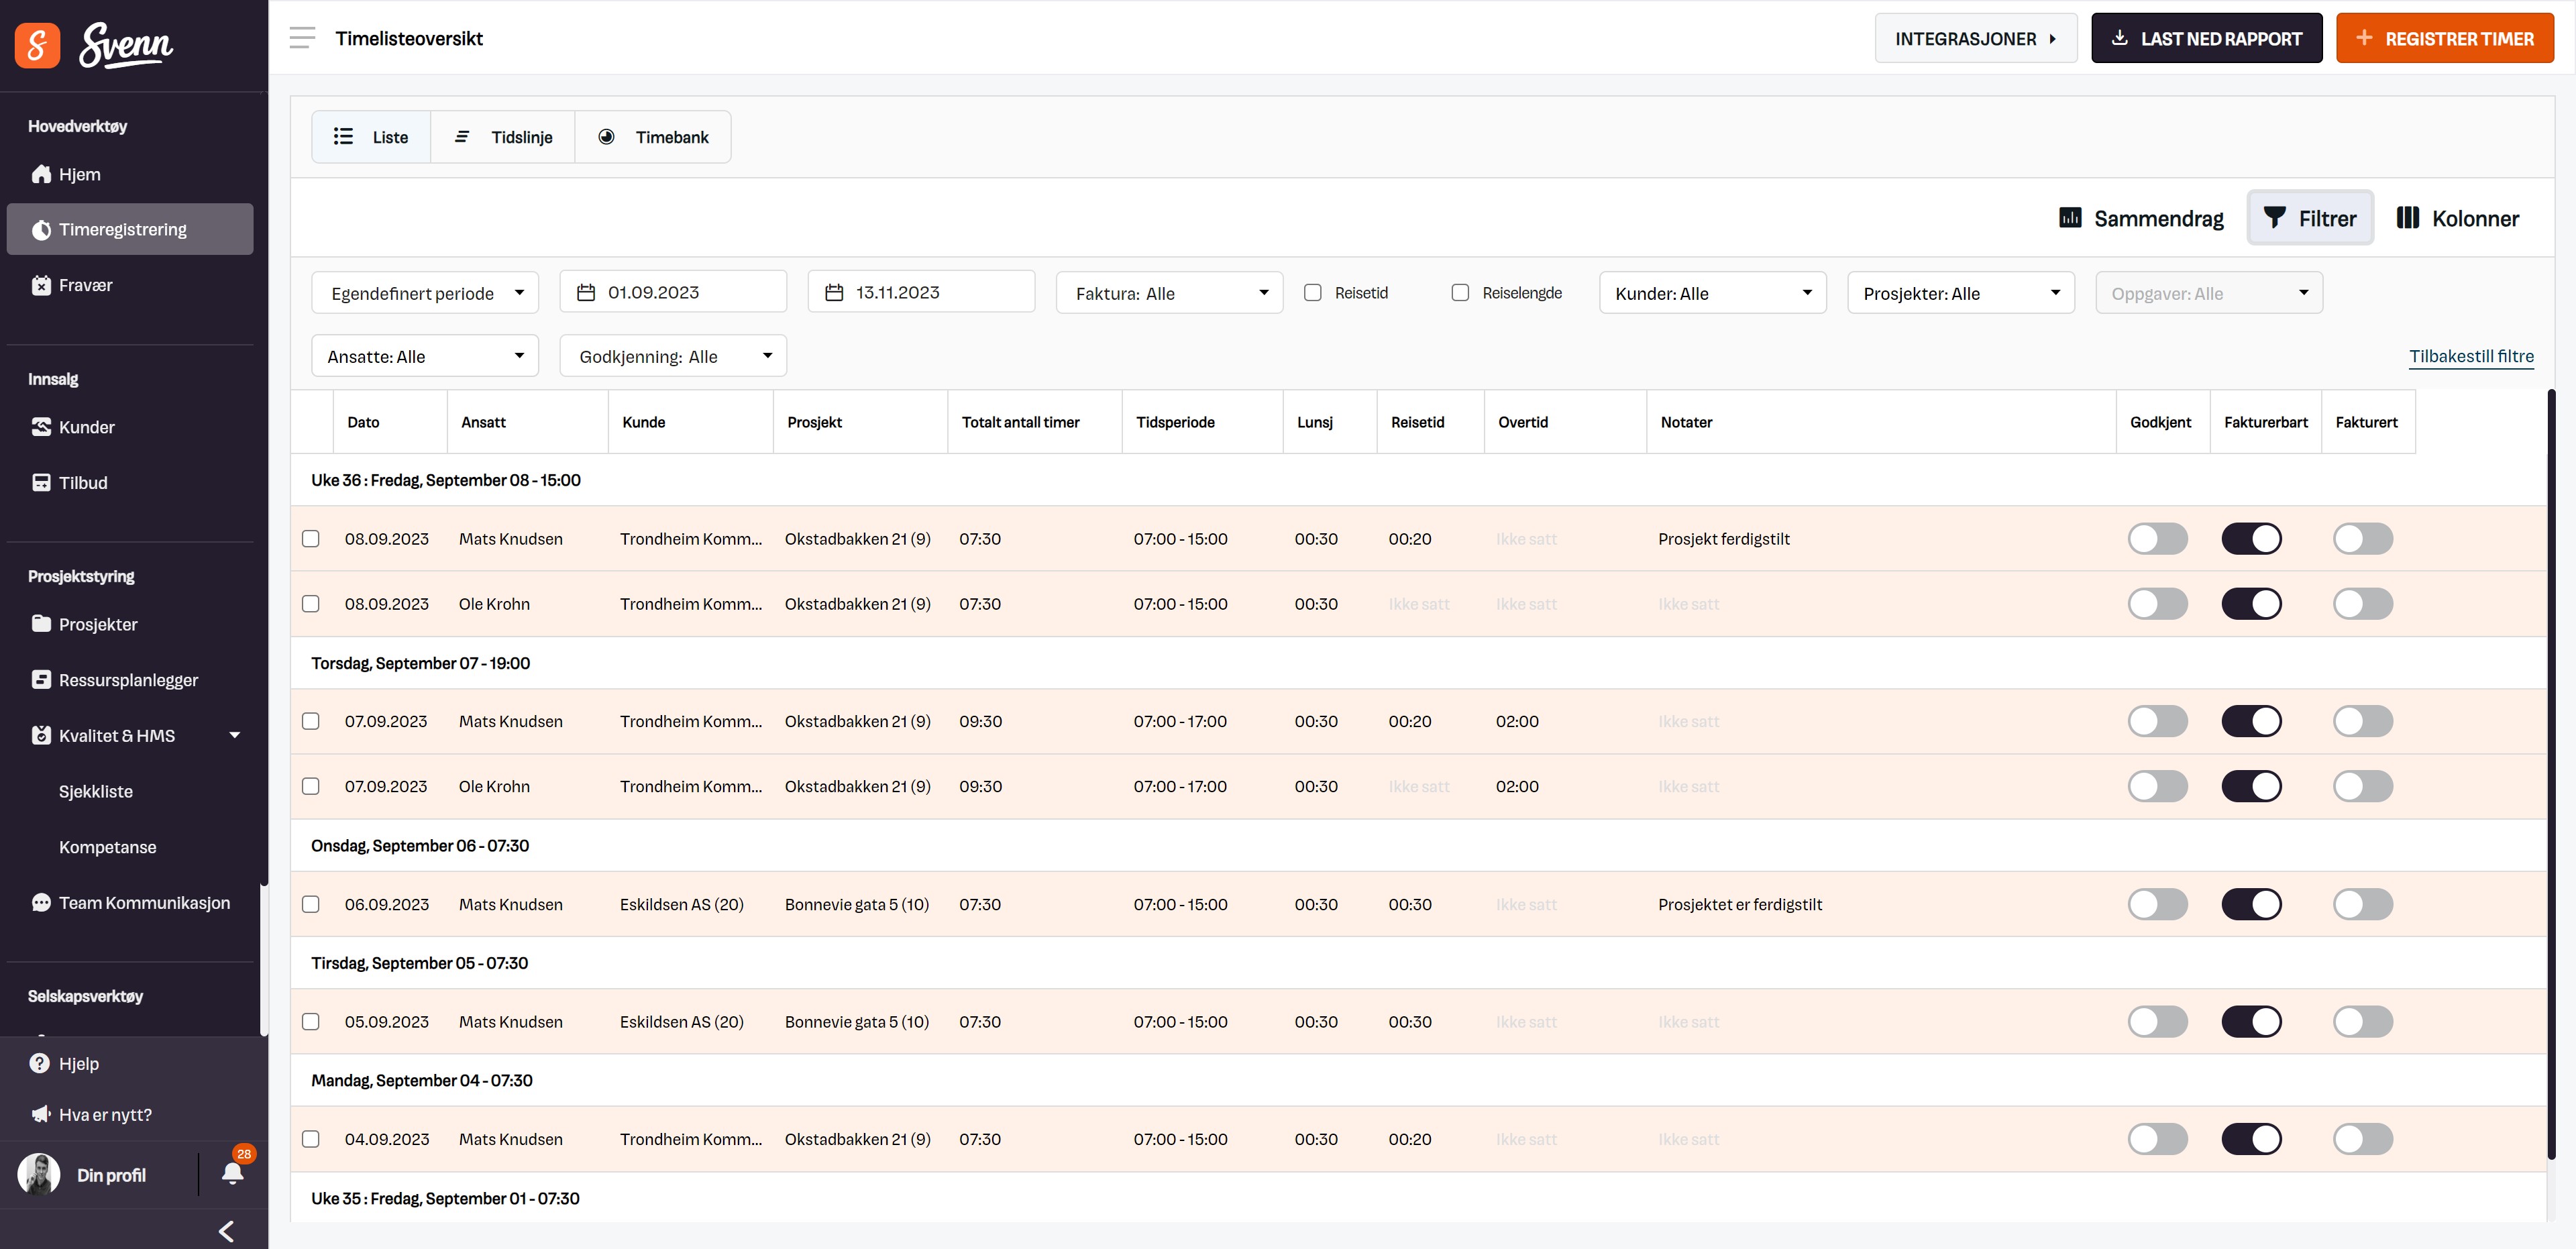Open the Kunder: Alle dropdown
This screenshot has height=1249, width=2576.
(1712, 293)
